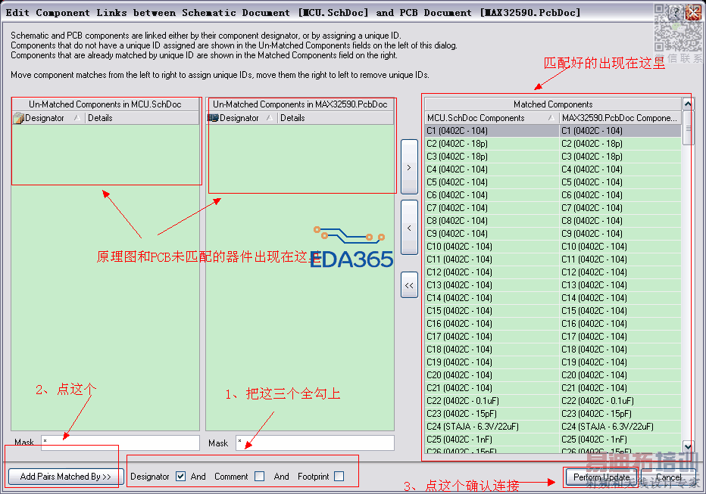Move selected match left with < button
Screen dimensions: 706x494
(409, 228)
